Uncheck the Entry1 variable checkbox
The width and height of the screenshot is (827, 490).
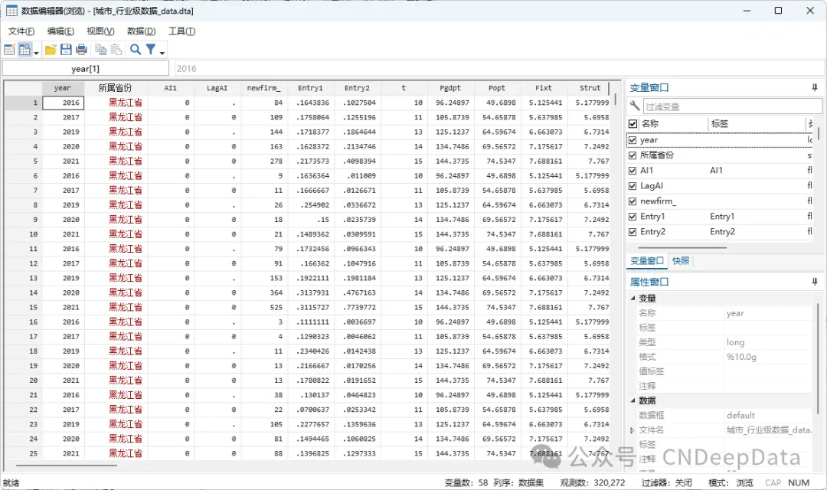633,216
